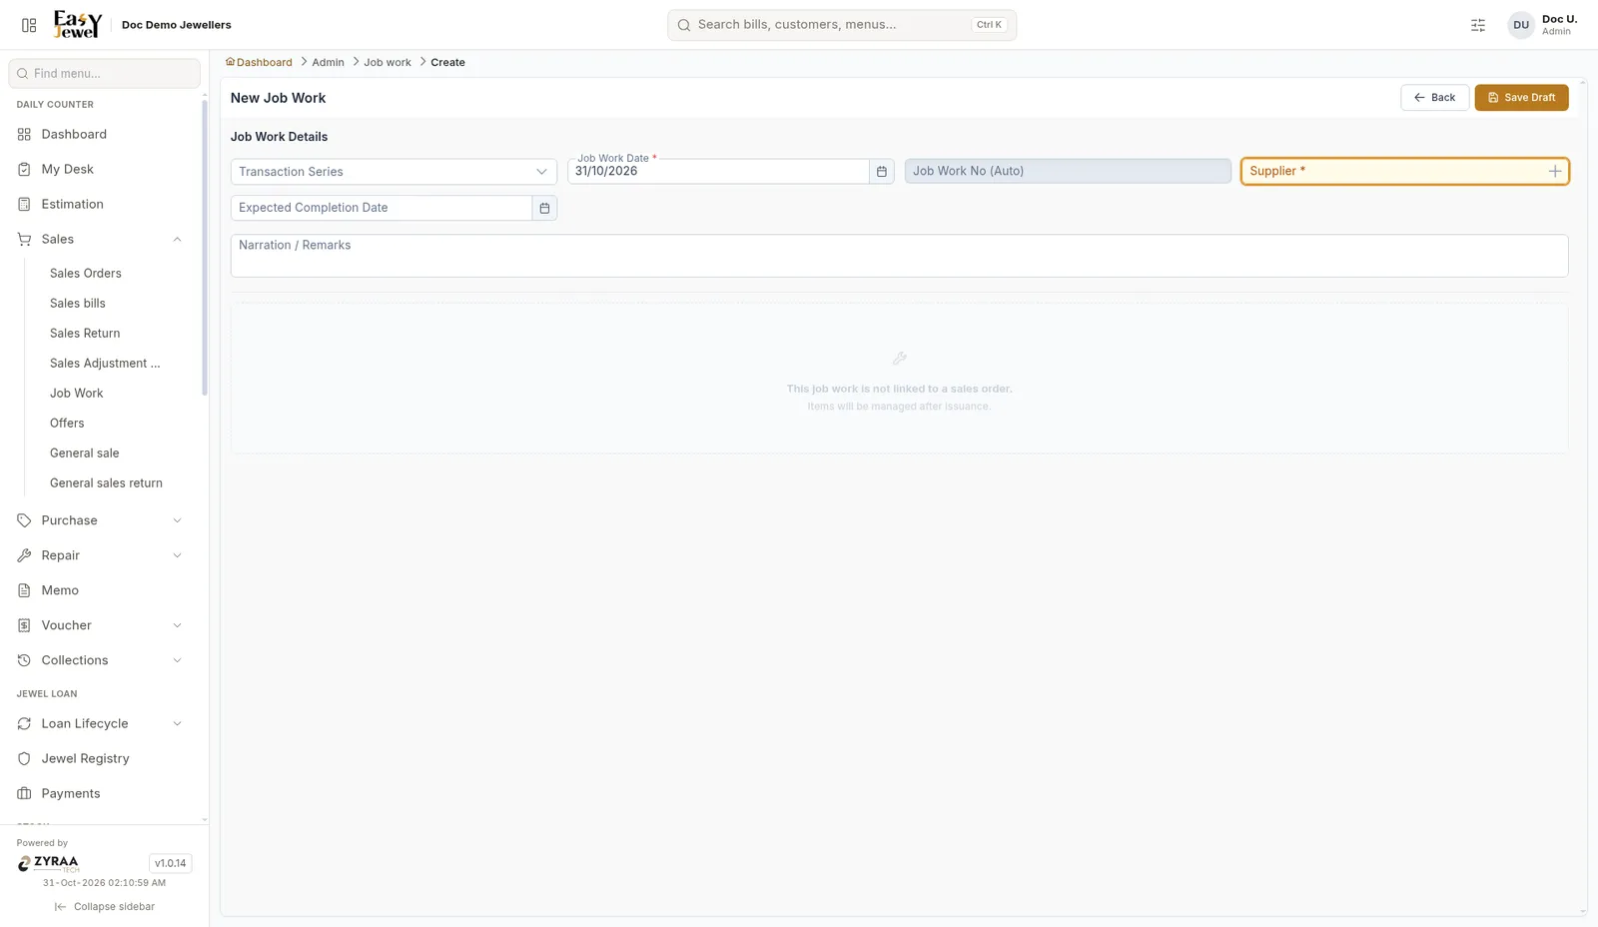Select General sale submenu item

coord(85,453)
